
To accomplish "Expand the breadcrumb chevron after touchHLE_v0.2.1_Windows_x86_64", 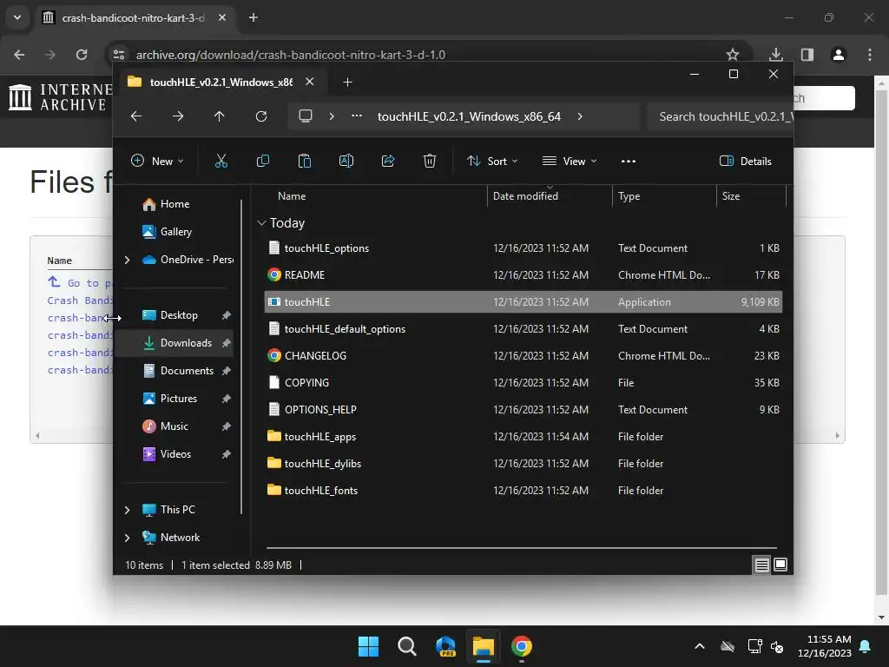I will [579, 116].
